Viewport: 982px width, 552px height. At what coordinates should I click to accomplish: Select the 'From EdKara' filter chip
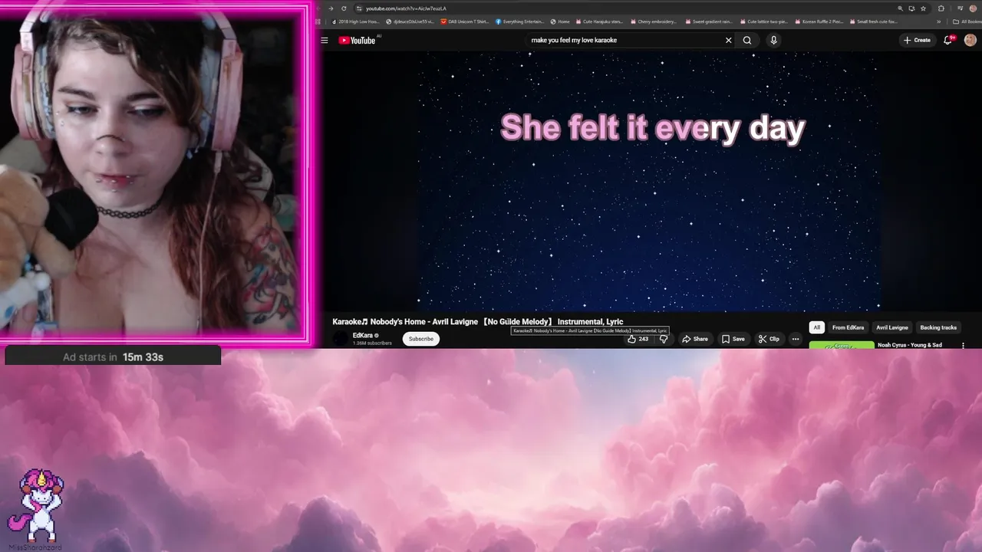(x=848, y=327)
